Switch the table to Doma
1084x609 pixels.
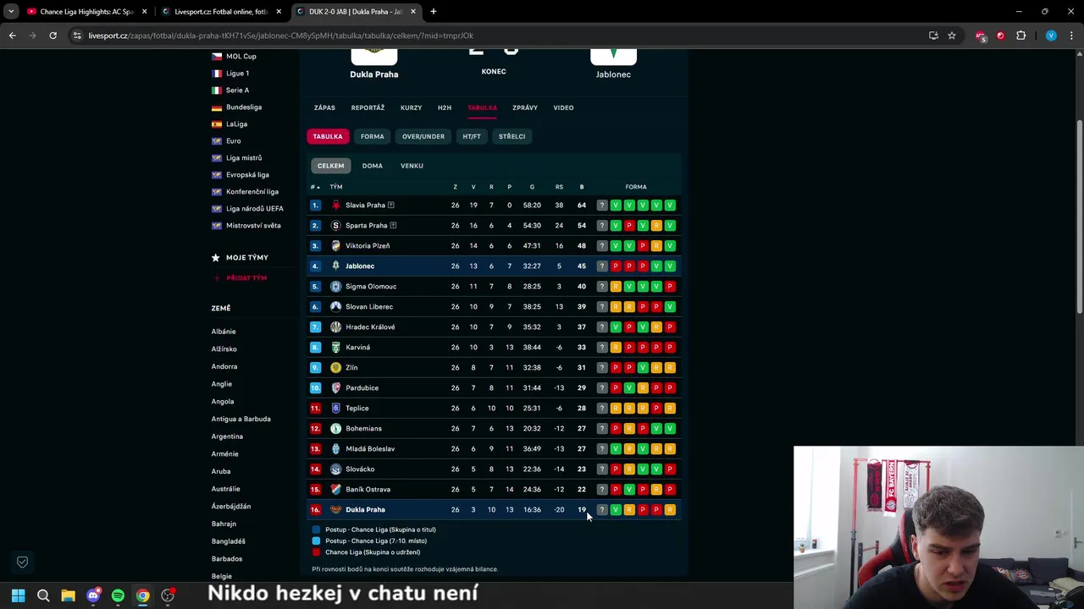(x=373, y=166)
